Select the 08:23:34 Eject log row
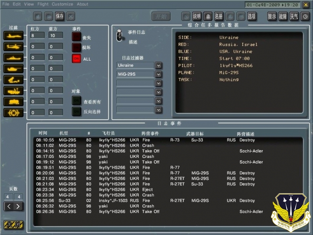The width and height of the screenshot is (313, 235). click(x=168, y=190)
